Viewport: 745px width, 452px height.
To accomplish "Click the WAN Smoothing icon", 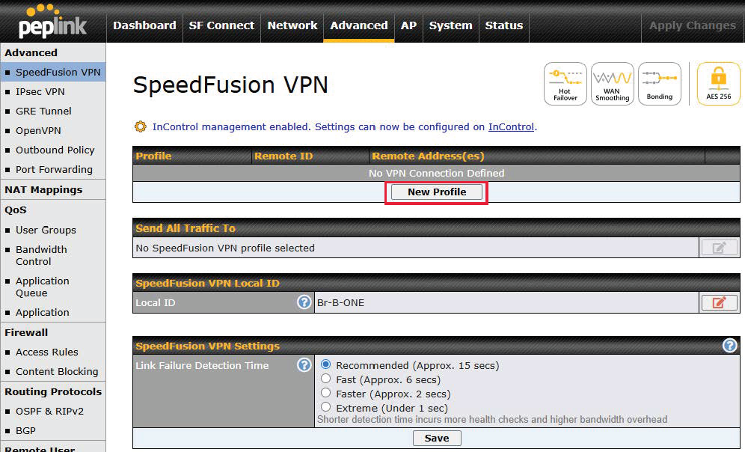I will coord(612,84).
